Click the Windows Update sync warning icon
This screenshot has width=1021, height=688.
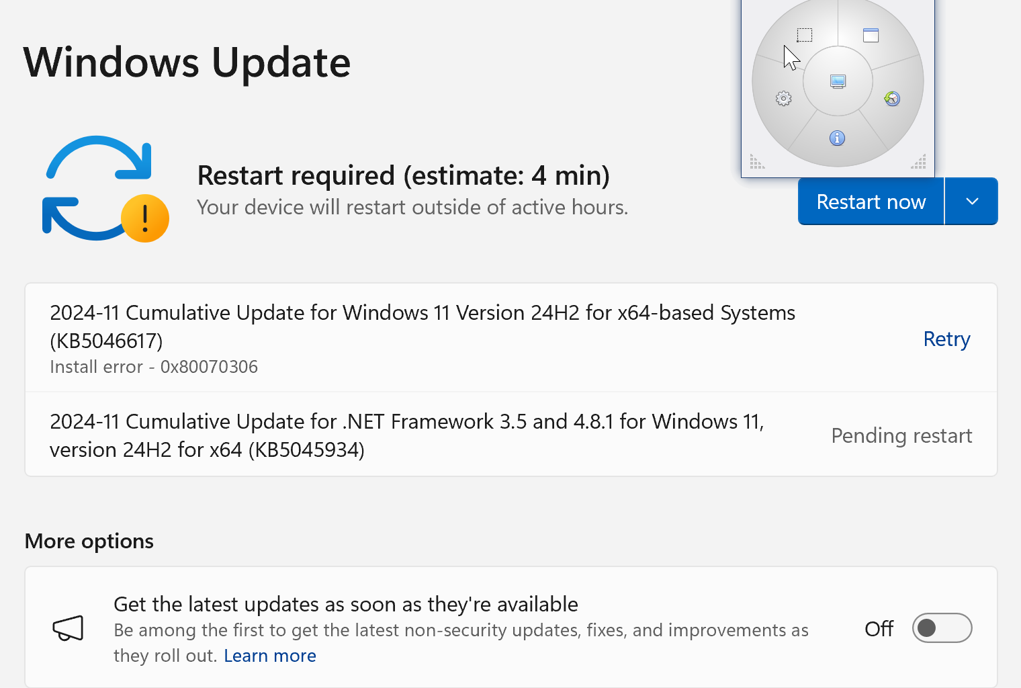(105, 189)
